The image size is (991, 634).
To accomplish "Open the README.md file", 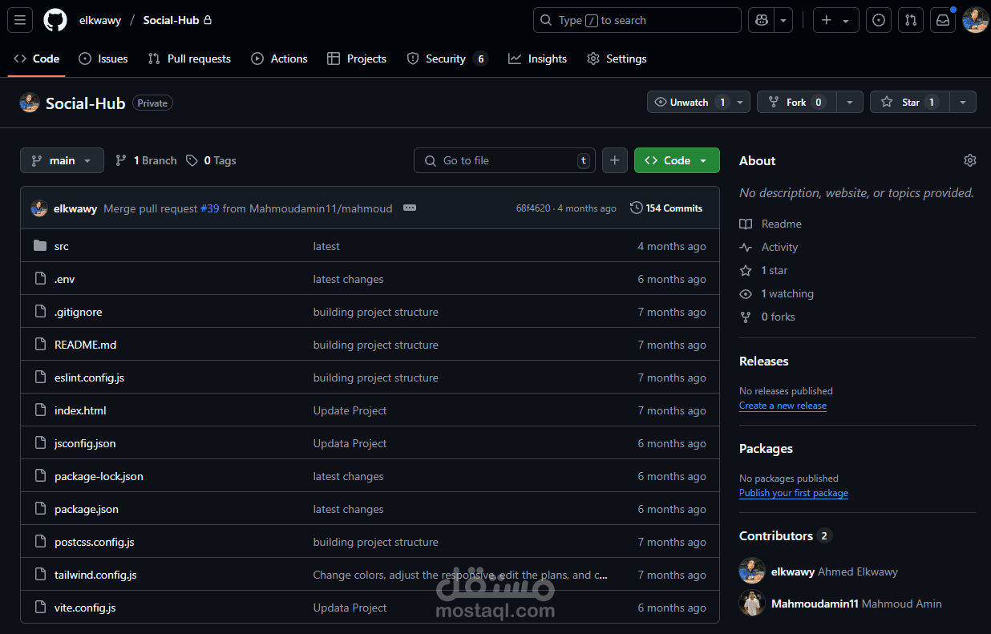I will tap(85, 345).
